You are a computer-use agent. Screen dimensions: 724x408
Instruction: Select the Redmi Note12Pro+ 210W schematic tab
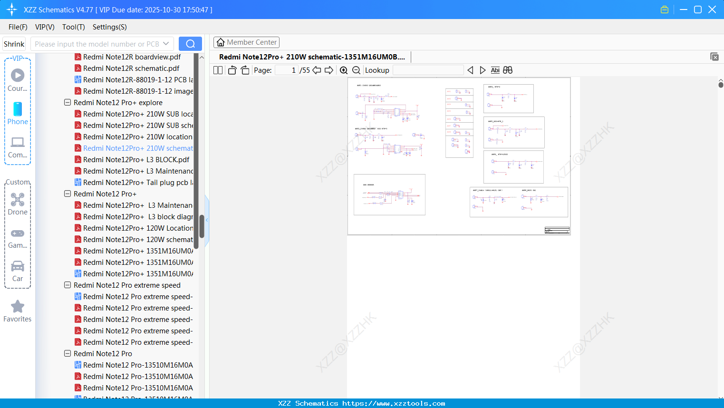[x=312, y=57]
